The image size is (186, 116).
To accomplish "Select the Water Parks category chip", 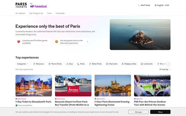I will (x=95, y=64).
